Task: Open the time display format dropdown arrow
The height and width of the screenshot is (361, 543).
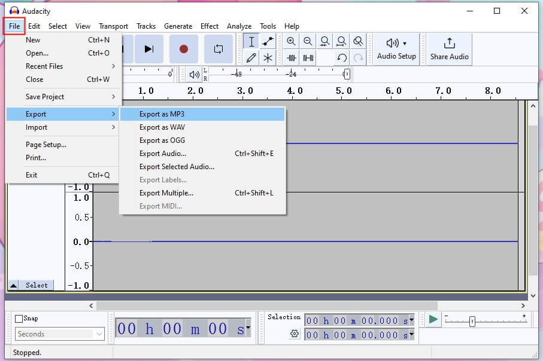Action: (248, 327)
